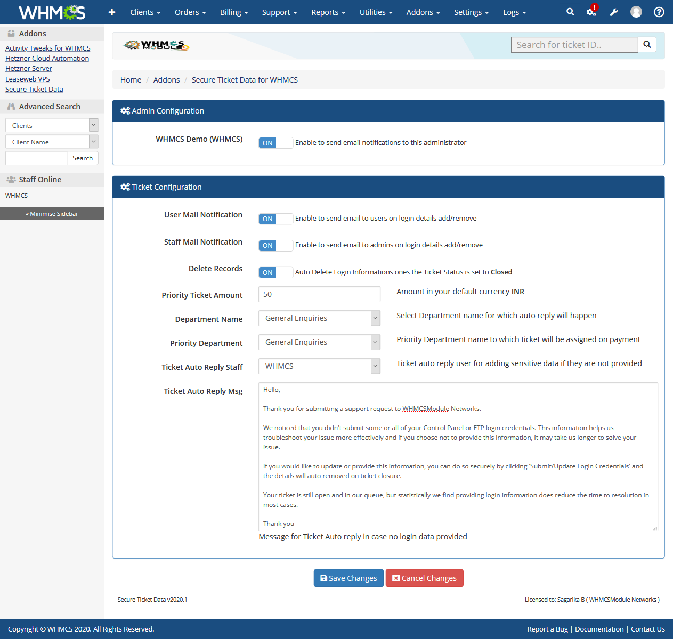673x639 pixels.
Task: Open the Logs menu
Action: tap(514, 12)
